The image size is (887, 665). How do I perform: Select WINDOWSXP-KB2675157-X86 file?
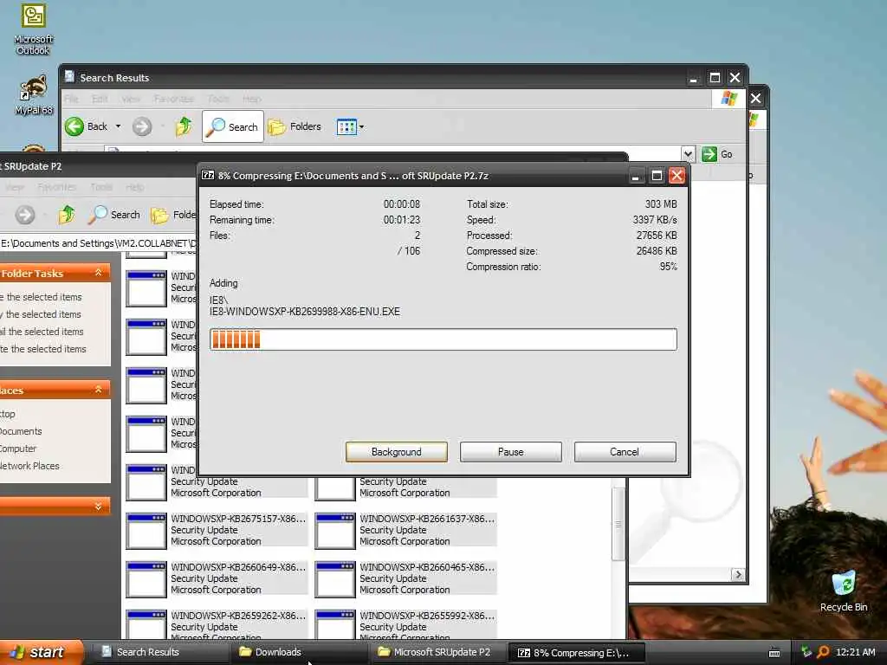coord(216,530)
